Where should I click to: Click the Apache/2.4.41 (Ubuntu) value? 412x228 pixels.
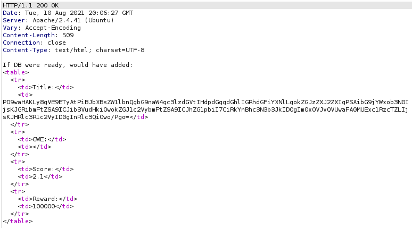pos(73,20)
